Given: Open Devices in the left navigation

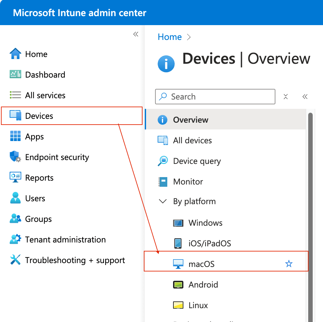Looking at the screenshot, I should click(x=39, y=116).
